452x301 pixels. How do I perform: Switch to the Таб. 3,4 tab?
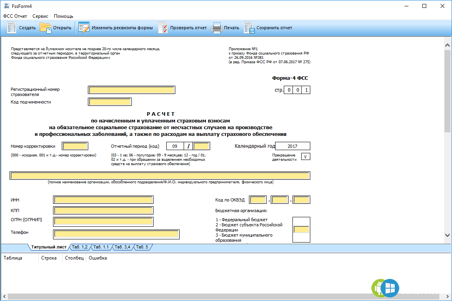(x=122, y=247)
